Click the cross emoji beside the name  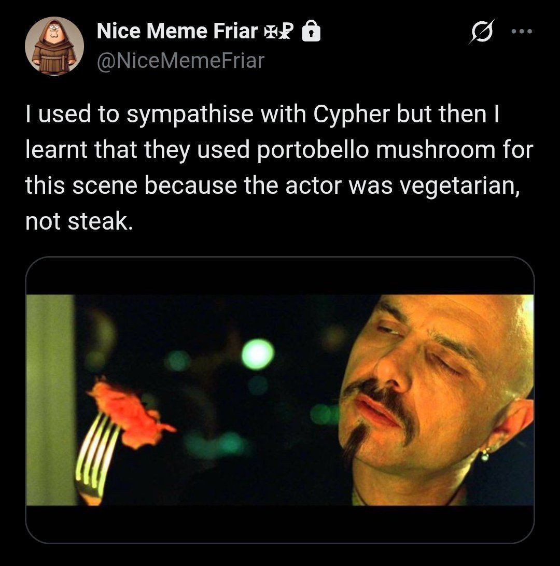pos(270,32)
